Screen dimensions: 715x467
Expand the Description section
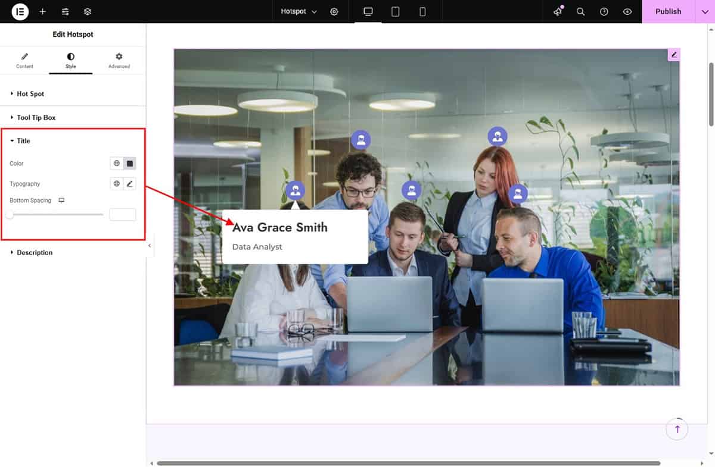pos(73,253)
